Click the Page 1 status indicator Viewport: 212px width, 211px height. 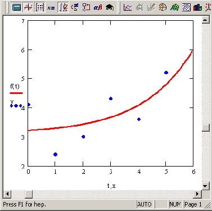pyautogui.click(x=193, y=204)
